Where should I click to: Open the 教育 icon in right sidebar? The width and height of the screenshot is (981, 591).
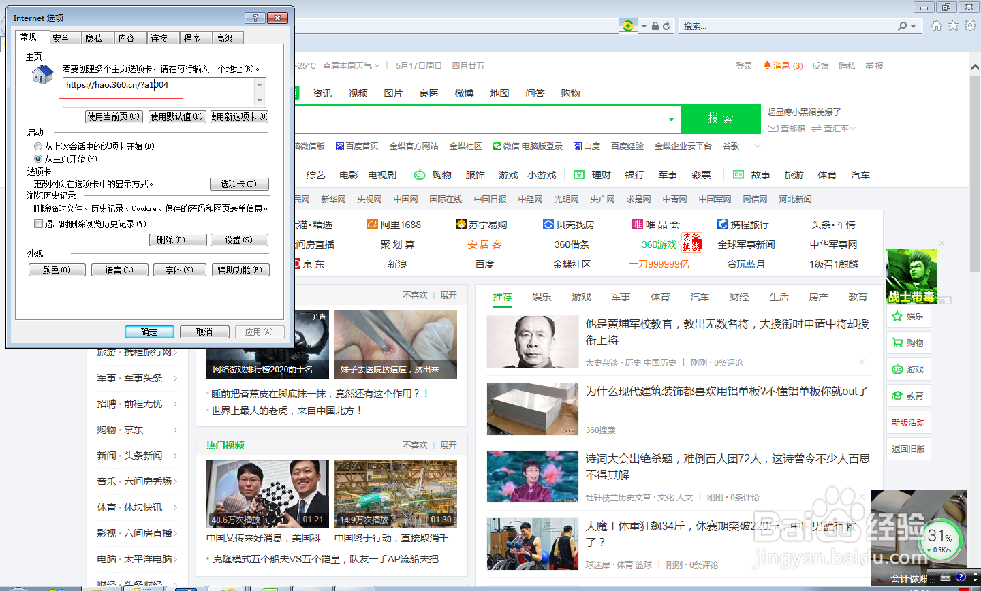tap(897, 395)
